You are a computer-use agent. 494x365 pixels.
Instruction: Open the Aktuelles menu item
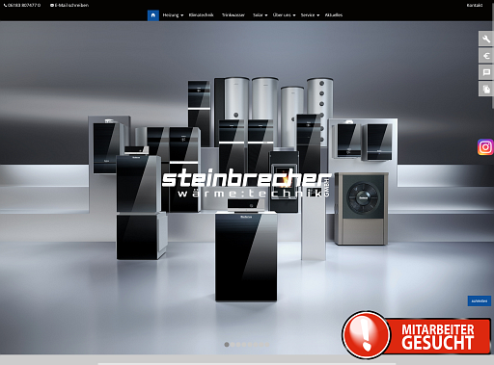pos(334,15)
